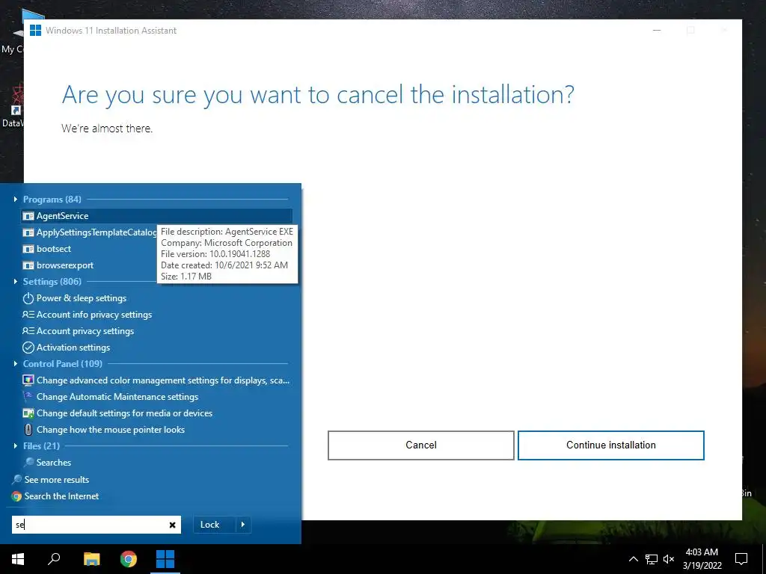Click the default media settings icon

[28, 413]
